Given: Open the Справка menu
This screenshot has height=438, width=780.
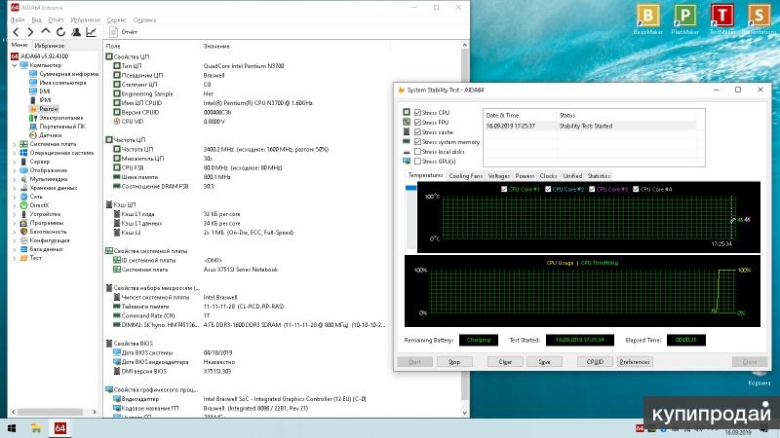Looking at the screenshot, I should [144, 19].
